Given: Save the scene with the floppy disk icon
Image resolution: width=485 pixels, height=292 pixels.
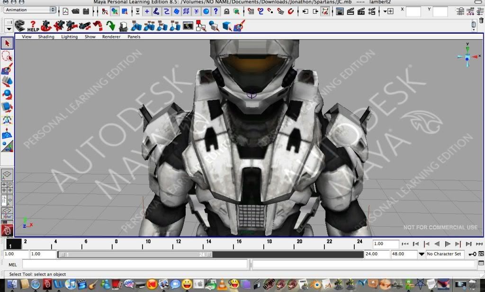Looking at the screenshot, I should 86,11.
